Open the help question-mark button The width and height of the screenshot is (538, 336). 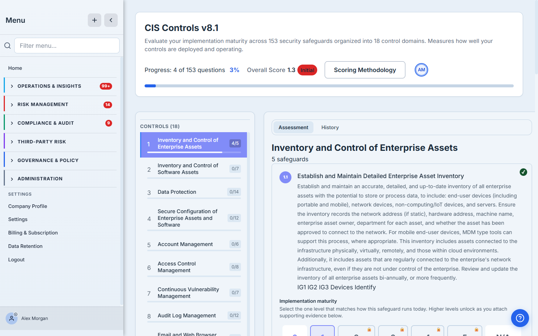pyautogui.click(x=520, y=318)
